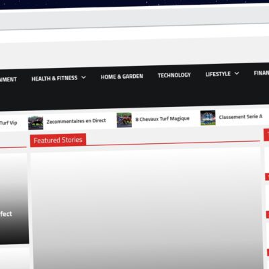Image resolution: width=269 pixels, height=269 pixels.
Task: Click the Classement Serie A link
Action: [241, 117]
